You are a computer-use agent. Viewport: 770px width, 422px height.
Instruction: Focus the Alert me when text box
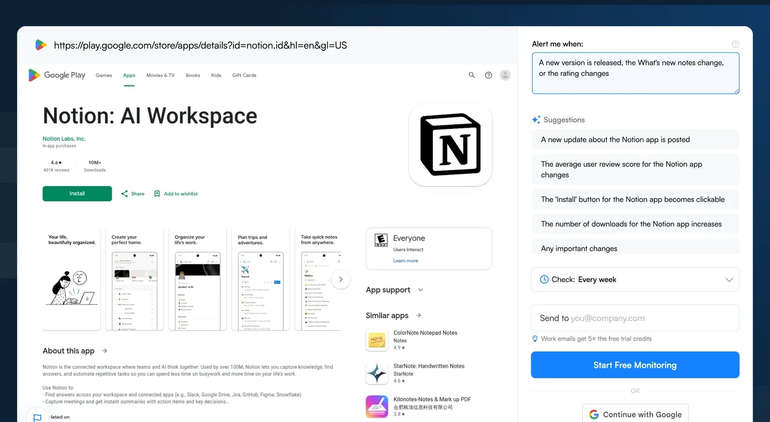click(x=635, y=73)
